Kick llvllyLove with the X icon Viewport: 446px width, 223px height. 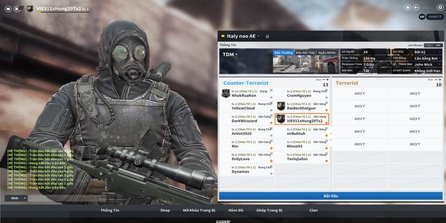click(271, 154)
